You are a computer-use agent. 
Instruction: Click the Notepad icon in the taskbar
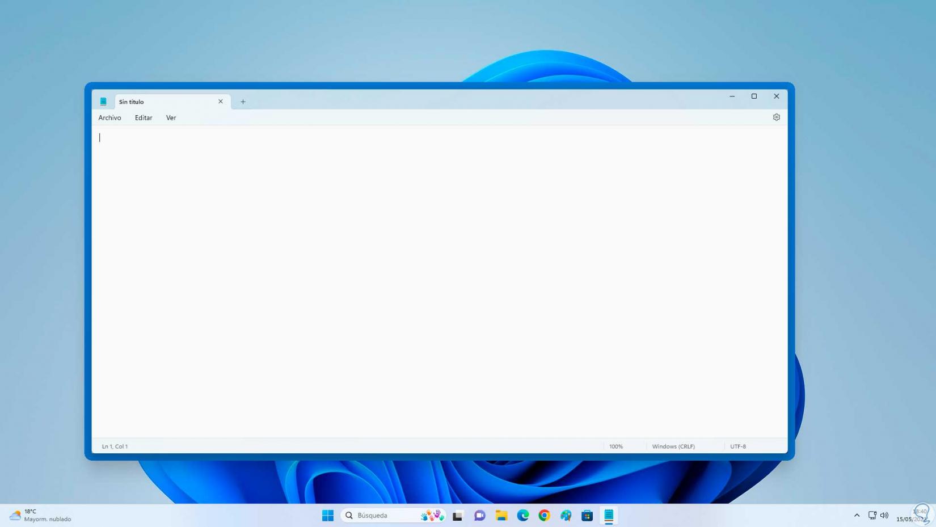pos(609,516)
